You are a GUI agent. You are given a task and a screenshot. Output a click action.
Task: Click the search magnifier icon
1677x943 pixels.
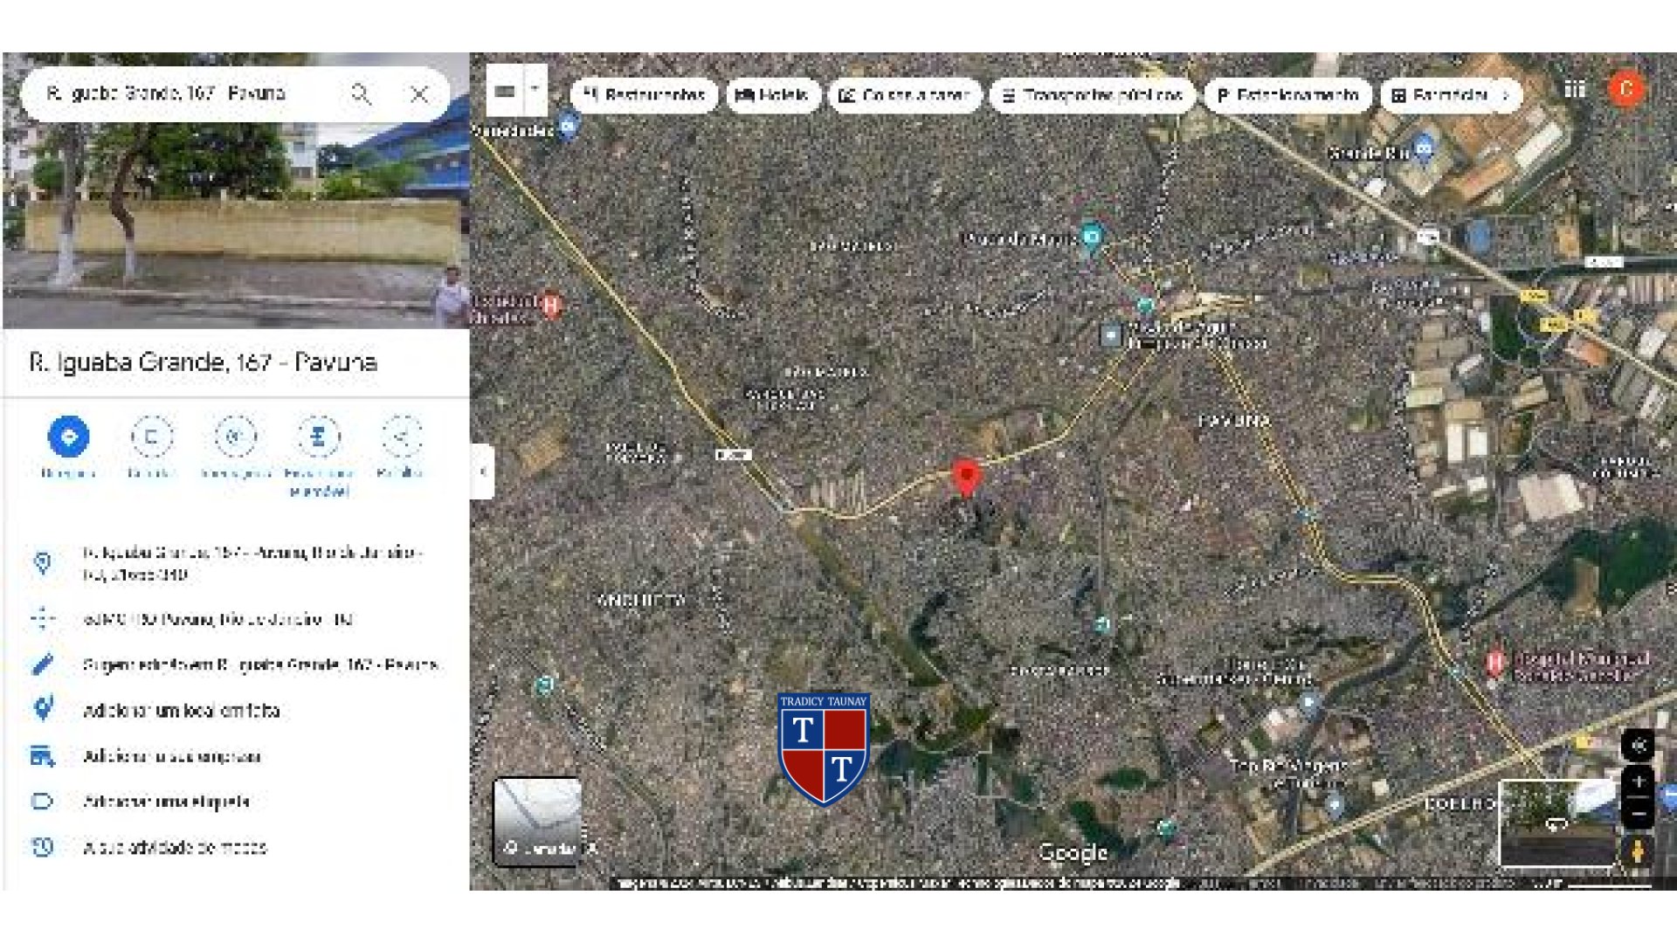[361, 93]
